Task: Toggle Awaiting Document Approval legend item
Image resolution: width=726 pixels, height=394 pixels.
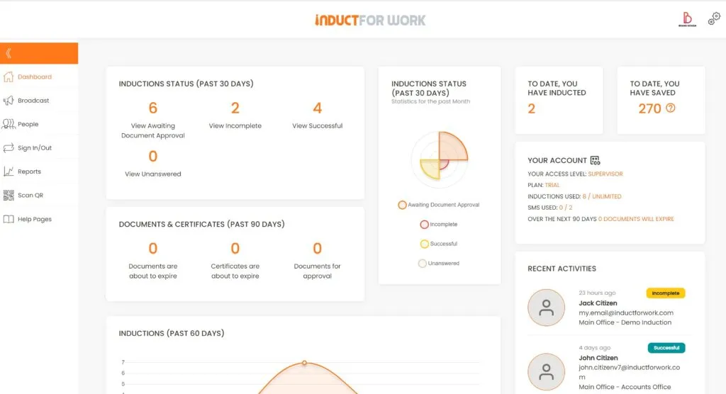Action: [x=439, y=205]
